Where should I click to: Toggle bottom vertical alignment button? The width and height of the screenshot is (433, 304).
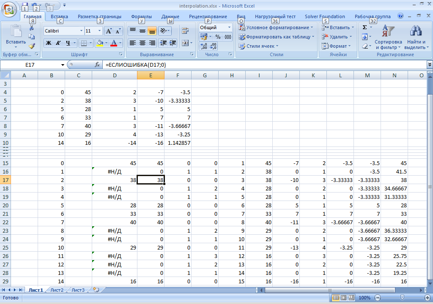(x=152, y=31)
